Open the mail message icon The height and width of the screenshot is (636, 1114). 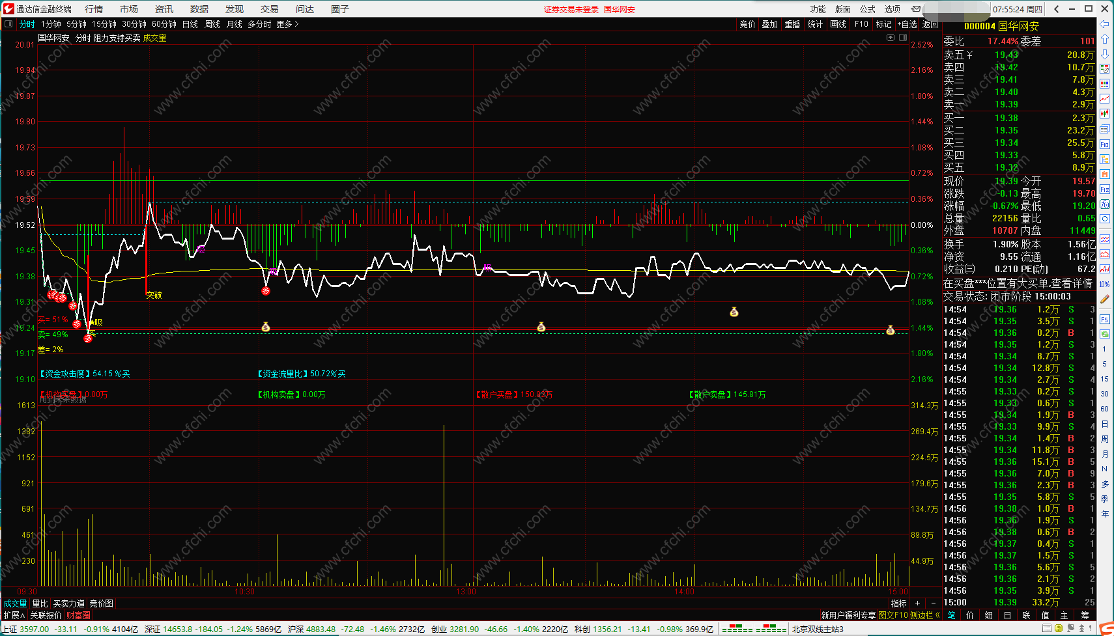(x=916, y=9)
